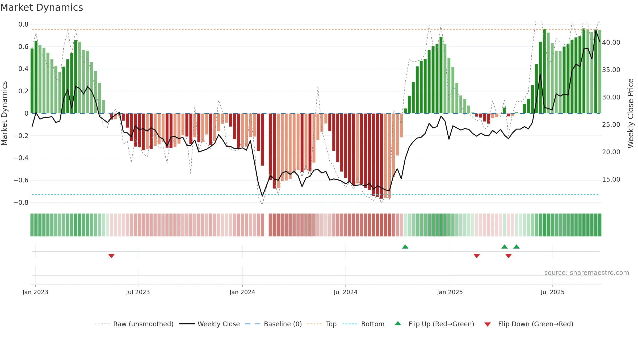Toggle the Flip Down (Green→Red) legend entry
This screenshot has height=359, width=638.
(x=529, y=324)
